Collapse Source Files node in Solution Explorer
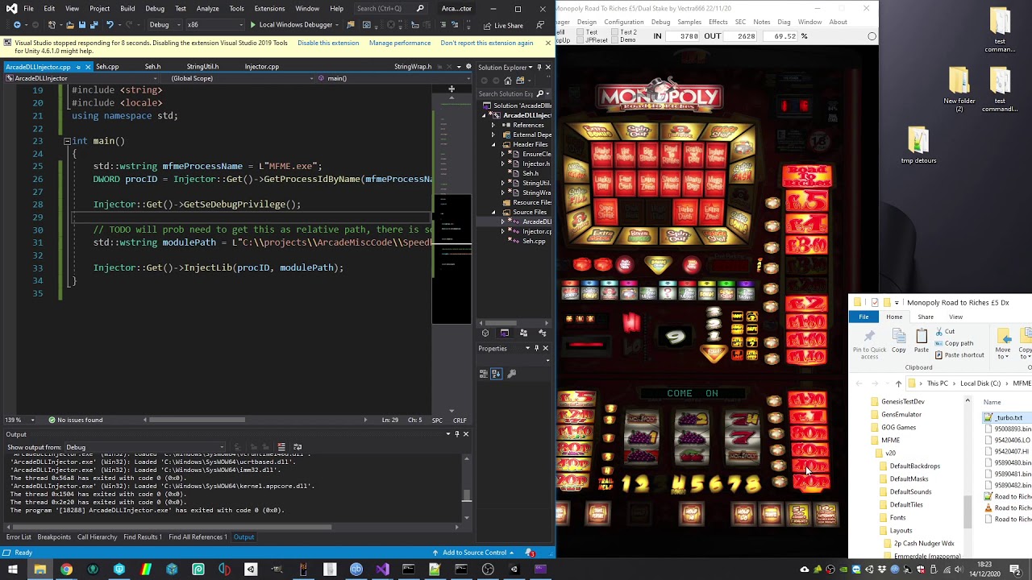 493,212
